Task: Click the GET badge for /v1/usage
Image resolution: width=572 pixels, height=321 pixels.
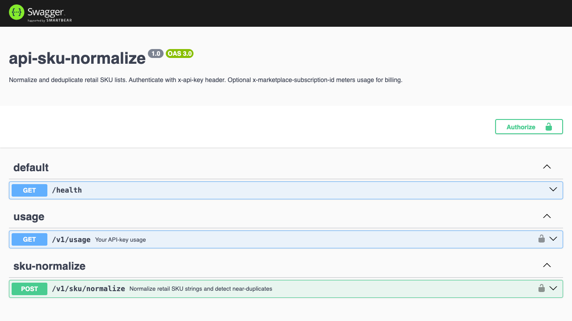Action: click(29, 239)
